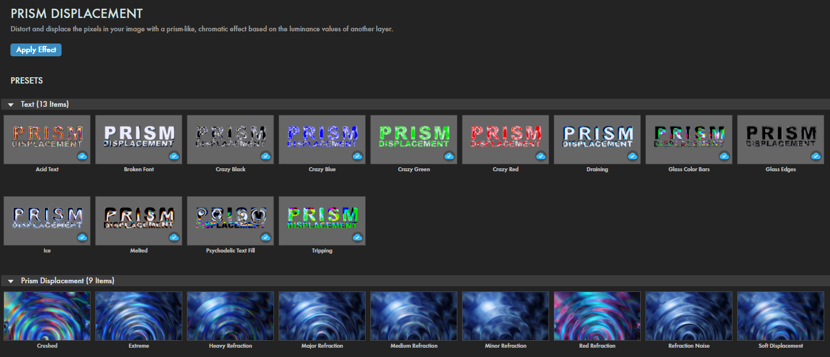Click the cloud icon on Ice preset
Screen dimensions: 830x357
(x=82, y=237)
